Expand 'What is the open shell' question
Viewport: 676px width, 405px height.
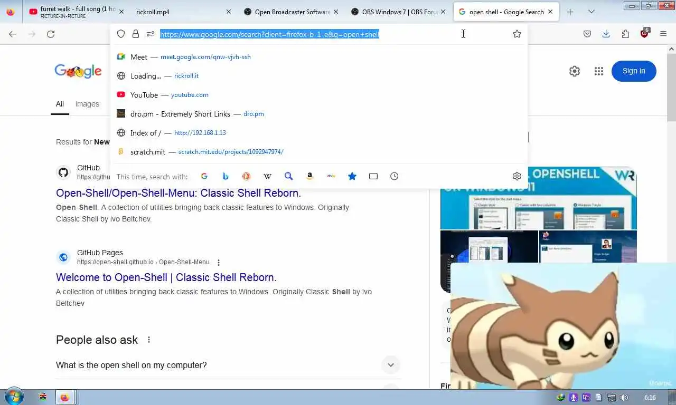pos(228,365)
